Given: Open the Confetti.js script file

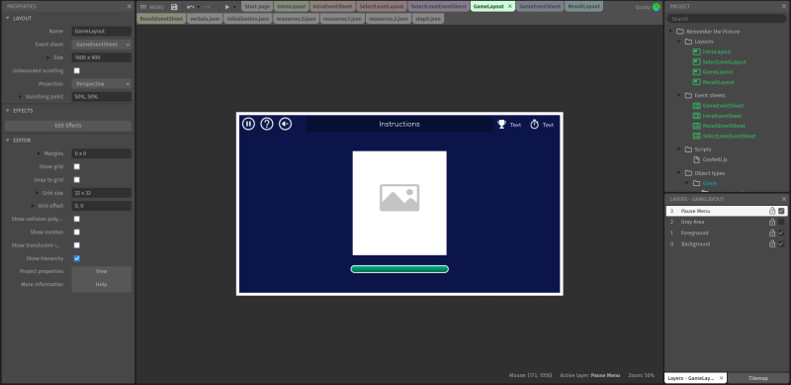Looking at the screenshot, I should (x=714, y=159).
